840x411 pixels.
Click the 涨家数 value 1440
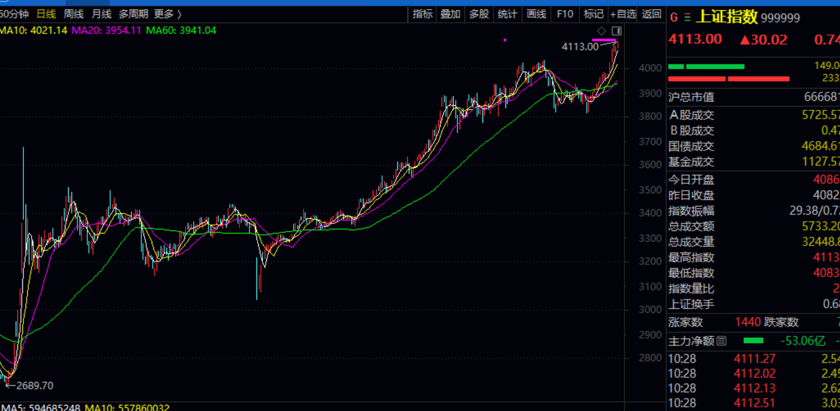pos(748,322)
